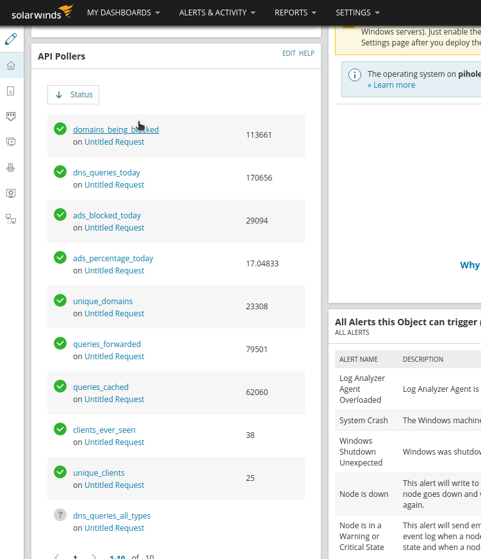
Task: Select the value 113661
Action: point(259,135)
